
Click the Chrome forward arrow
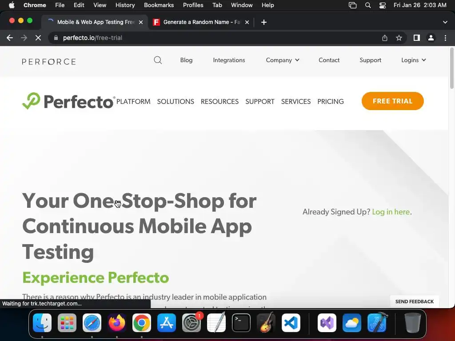(24, 38)
